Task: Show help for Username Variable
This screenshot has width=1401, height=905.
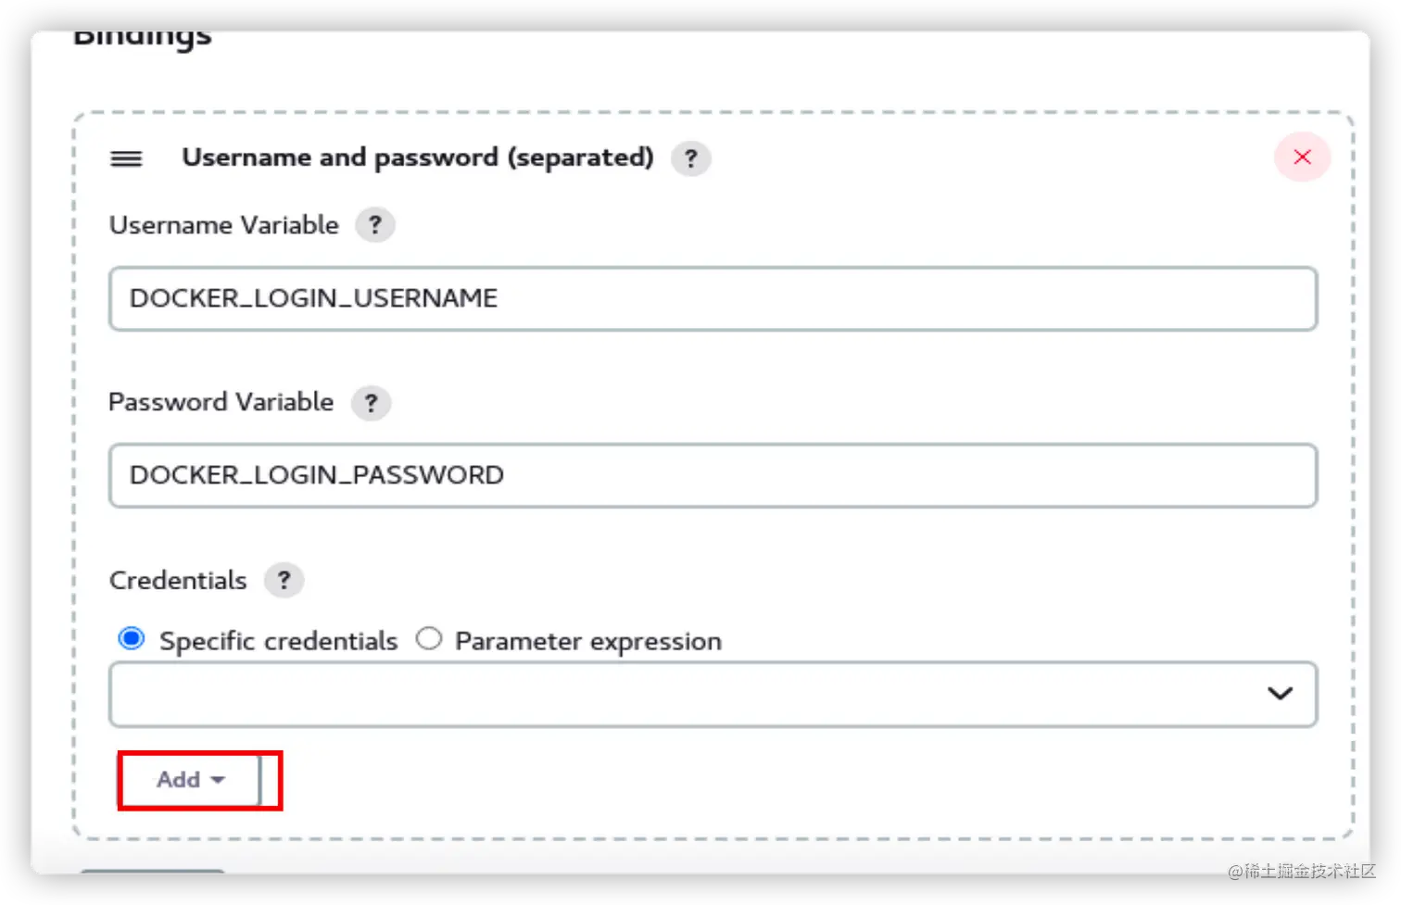Action: coord(374,225)
